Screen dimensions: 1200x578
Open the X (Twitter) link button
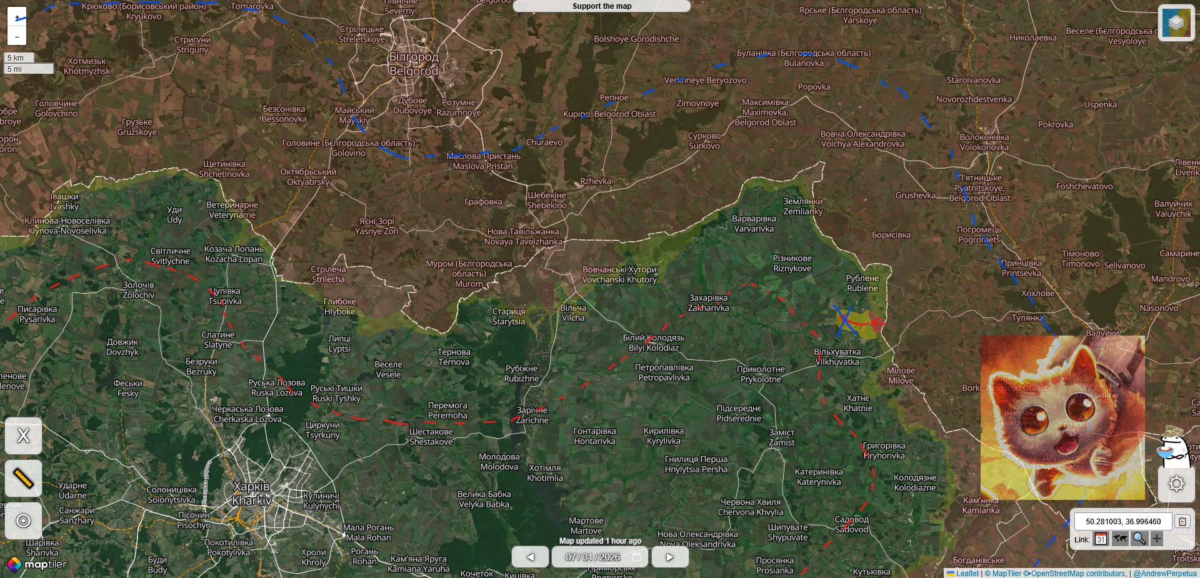[23, 436]
